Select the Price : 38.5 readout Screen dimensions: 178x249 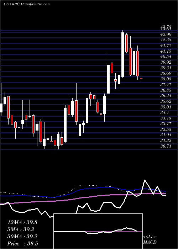(x=22, y=244)
